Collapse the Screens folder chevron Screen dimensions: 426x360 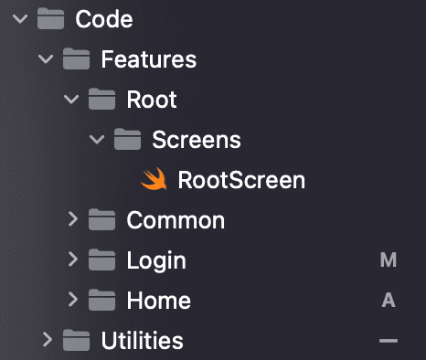coord(97,140)
